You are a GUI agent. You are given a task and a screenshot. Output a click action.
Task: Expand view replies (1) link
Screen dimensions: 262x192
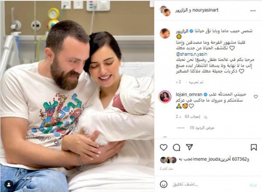(x=202, y=128)
